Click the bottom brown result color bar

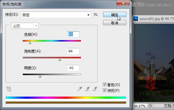point(66,102)
